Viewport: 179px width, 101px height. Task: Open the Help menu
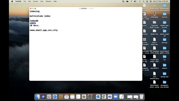[55, 1]
